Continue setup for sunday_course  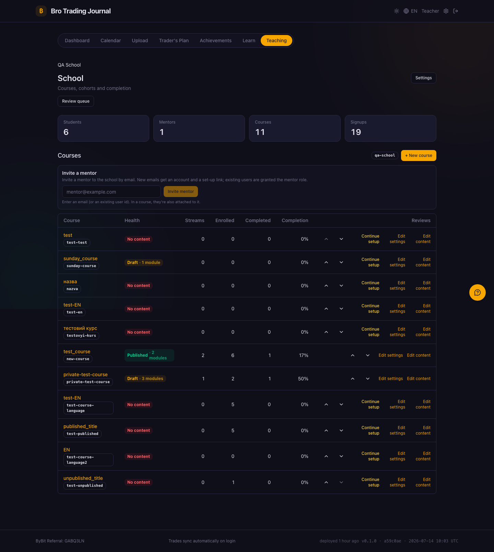click(370, 262)
